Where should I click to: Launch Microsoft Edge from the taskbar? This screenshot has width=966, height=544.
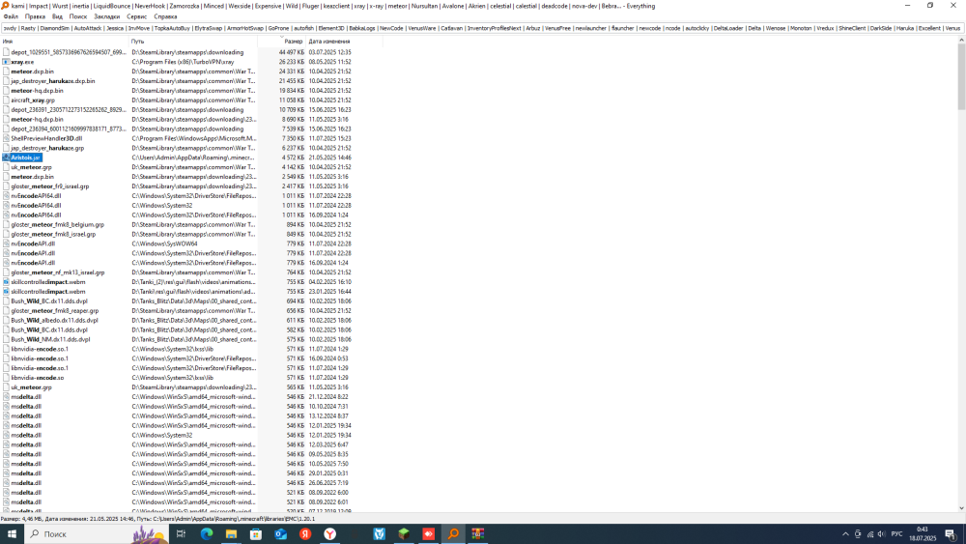(x=207, y=534)
